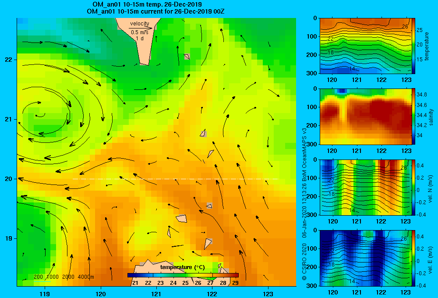Click the '1 d' text in velocity legend
The height and width of the screenshot is (298, 438).
[140, 38]
